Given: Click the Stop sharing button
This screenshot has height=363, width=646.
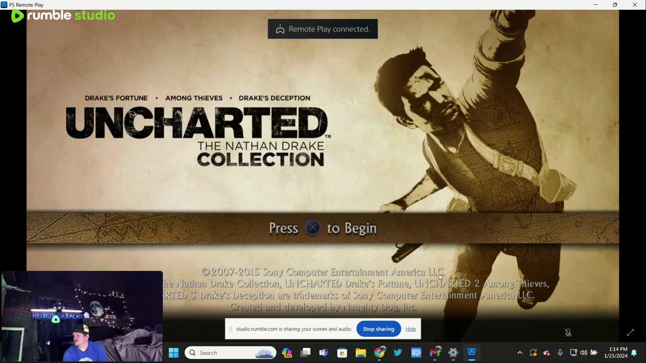Looking at the screenshot, I should [379, 329].
